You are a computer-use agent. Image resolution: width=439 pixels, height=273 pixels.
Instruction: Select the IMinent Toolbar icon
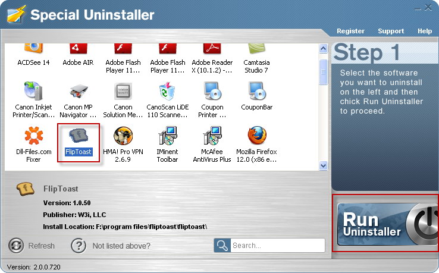pos(167,136)
